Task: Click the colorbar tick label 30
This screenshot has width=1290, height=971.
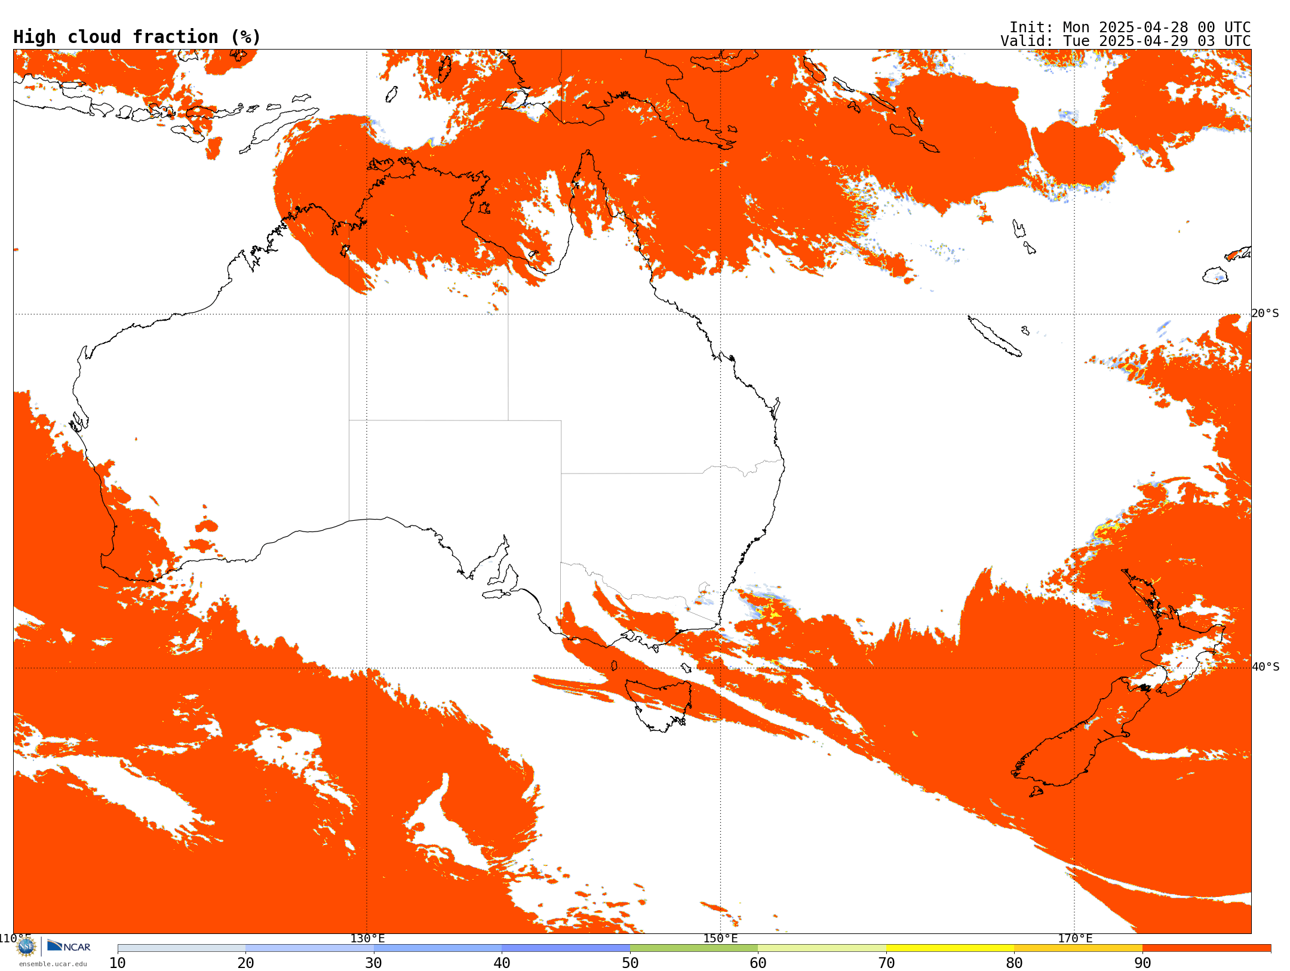Action: tap(374, 963)
